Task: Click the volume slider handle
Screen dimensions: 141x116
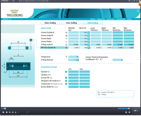Action: tap(129, 109)
